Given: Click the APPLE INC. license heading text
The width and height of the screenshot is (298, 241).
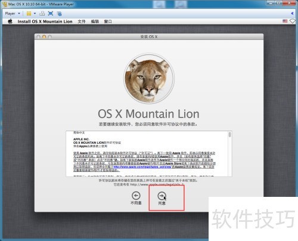Looking at the screenshot, I should point(81,139).
